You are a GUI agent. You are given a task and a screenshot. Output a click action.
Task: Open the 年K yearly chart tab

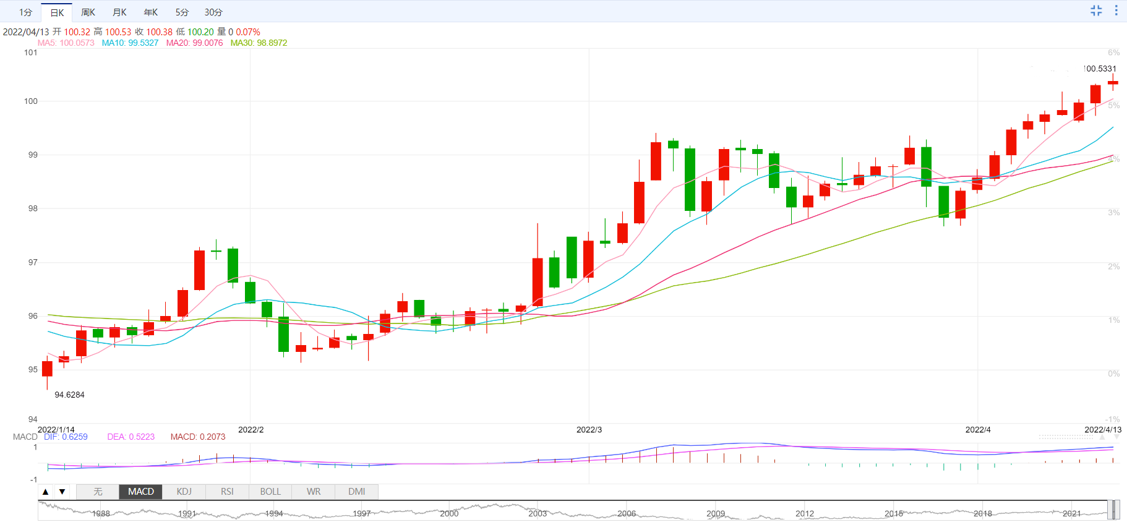[x=151, y=12]
